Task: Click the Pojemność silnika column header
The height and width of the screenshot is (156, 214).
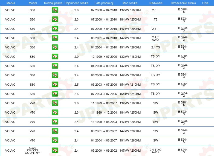Action: coord(76,3)
